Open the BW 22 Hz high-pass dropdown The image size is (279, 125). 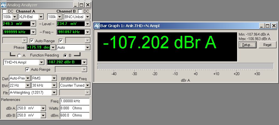coord(28,85)
